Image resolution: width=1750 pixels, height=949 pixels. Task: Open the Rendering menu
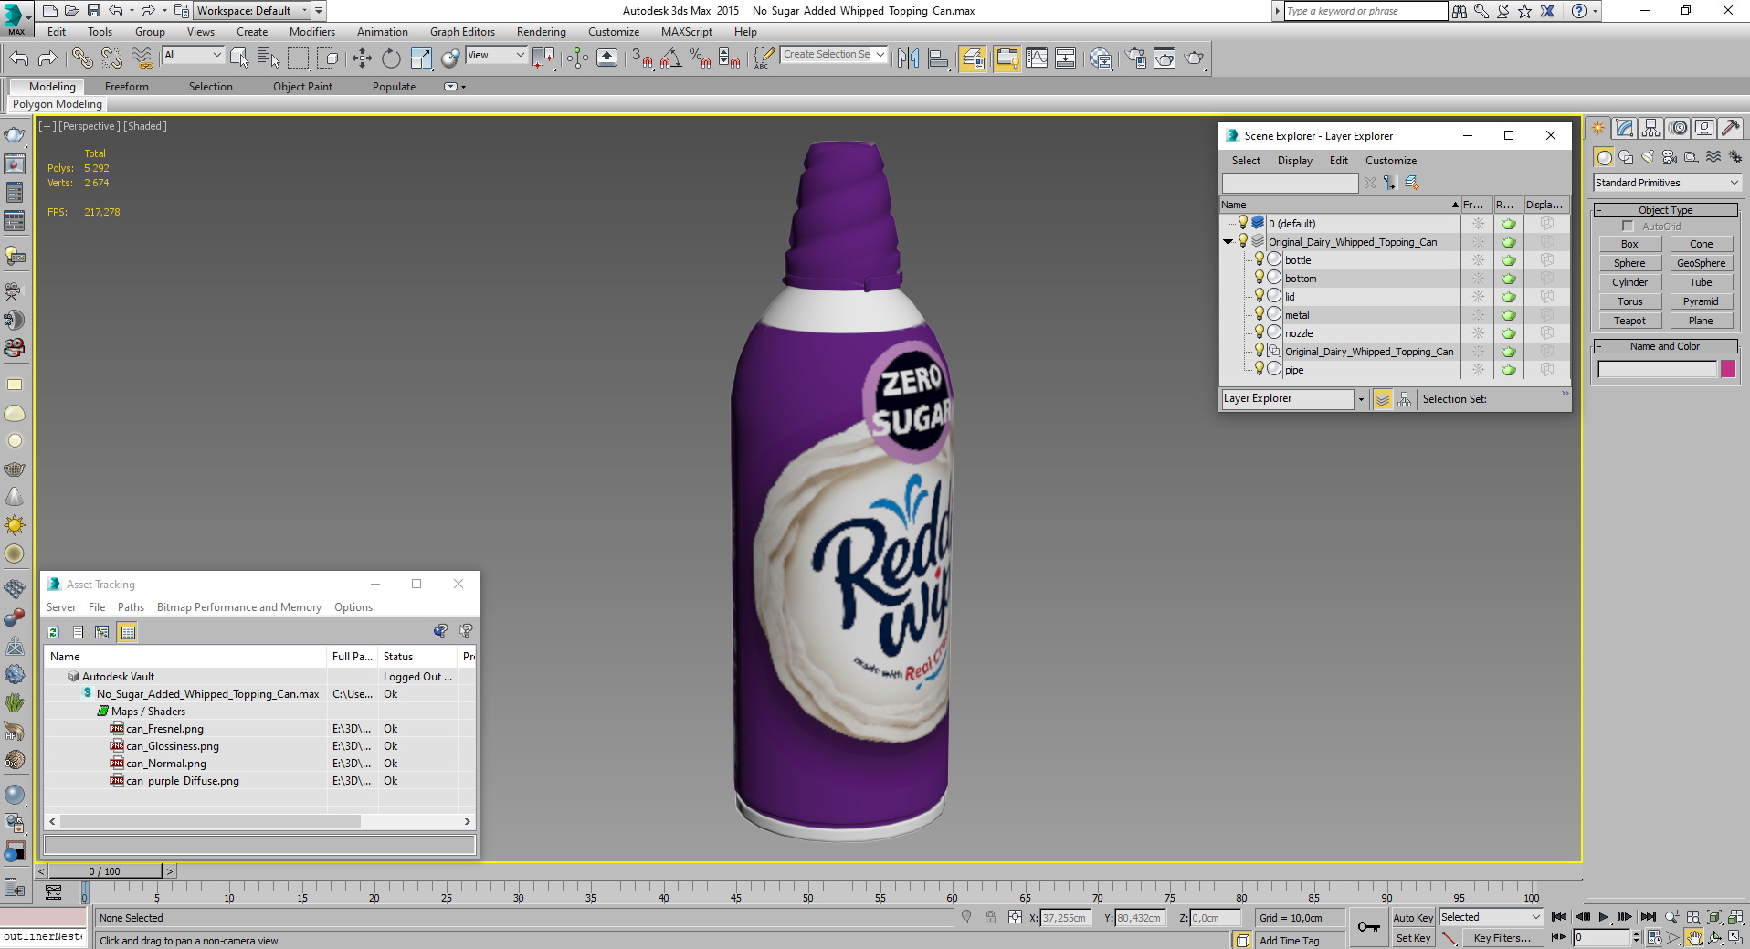tap(541, 32)
